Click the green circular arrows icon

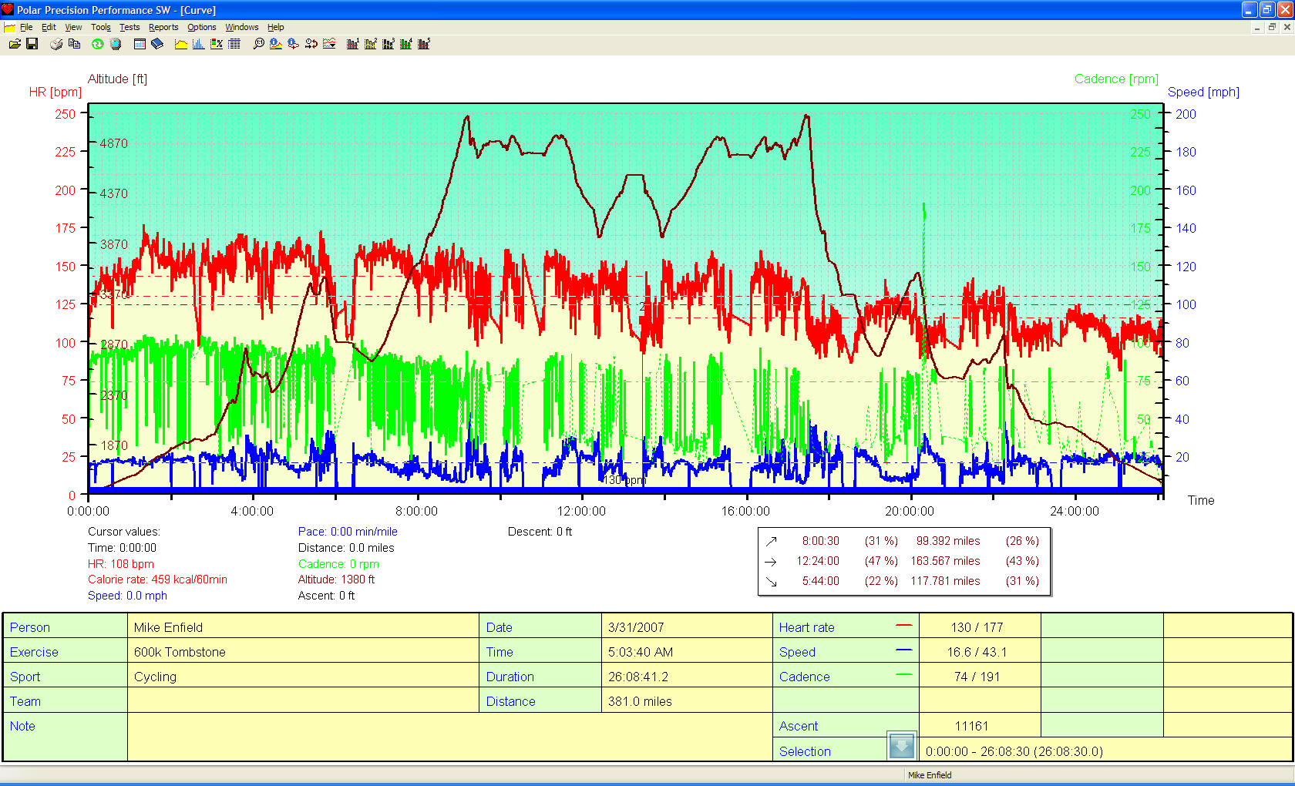(x=97, y=44)
